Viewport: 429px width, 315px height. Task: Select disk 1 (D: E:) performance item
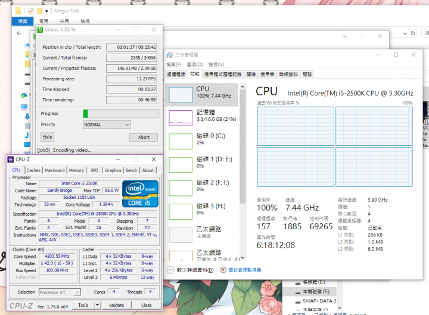tap(202, 164)
